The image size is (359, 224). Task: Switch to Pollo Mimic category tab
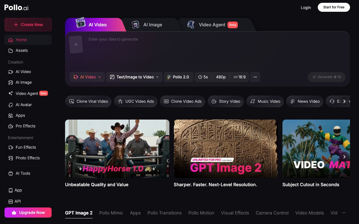(111, 213)
